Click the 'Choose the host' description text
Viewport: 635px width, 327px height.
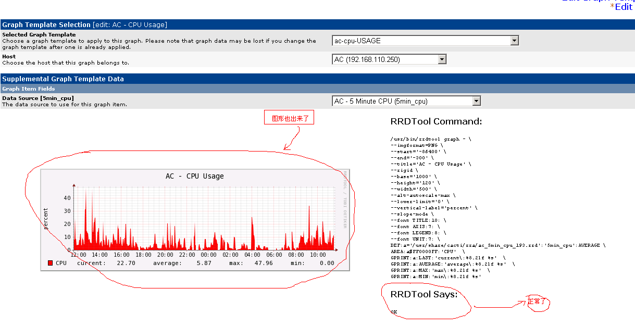pos(66,62)
